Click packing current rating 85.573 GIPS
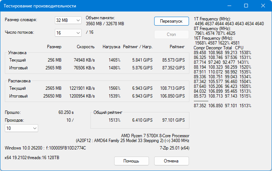The height and width of the screenshot is (171, 272). 173,60
